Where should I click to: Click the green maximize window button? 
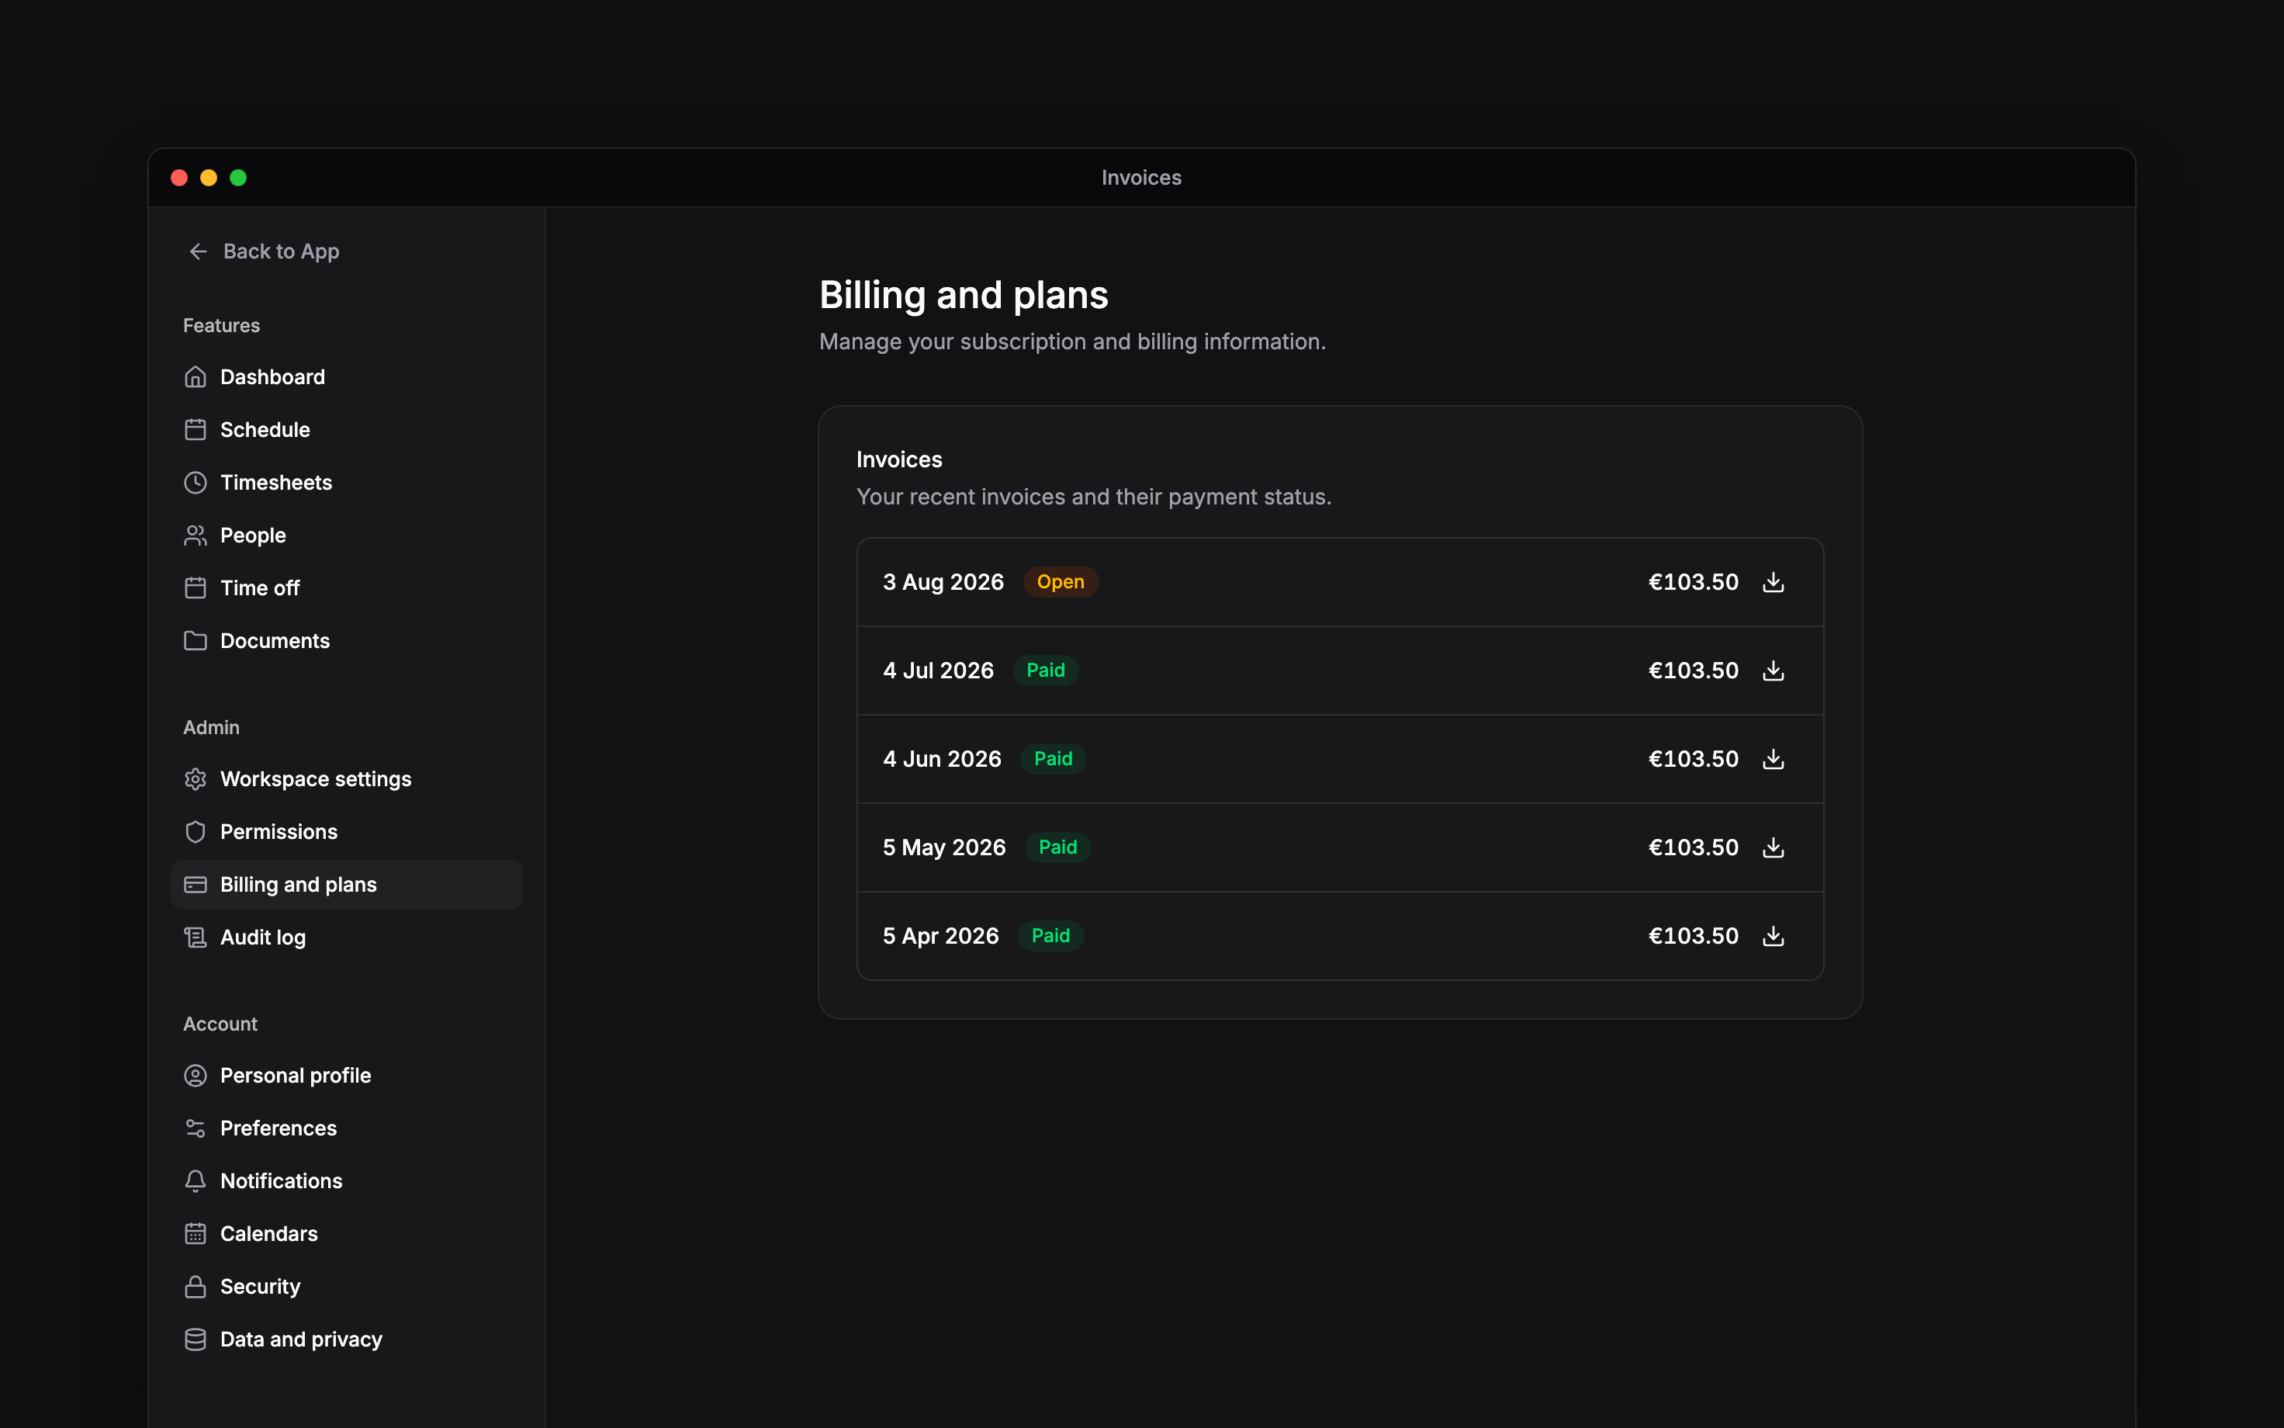238,178
